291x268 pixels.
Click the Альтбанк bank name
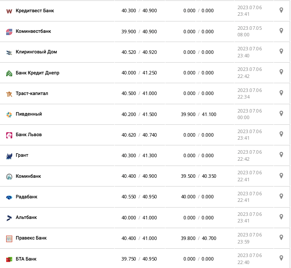click(x=26, y=218)
